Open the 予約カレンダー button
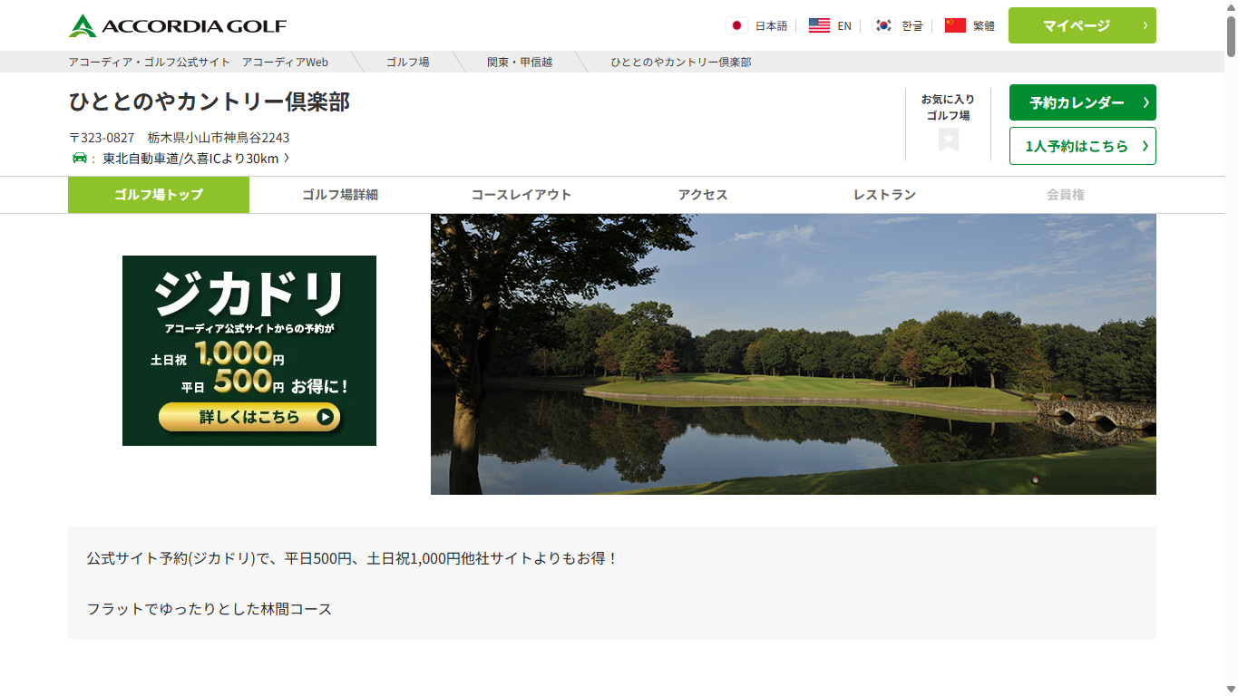 click(1082, 102)
